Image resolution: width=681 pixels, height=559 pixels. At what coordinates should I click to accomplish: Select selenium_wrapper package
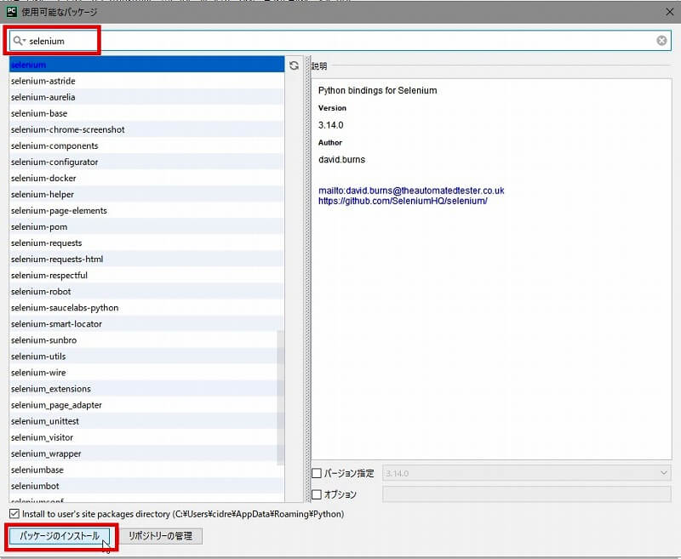(146, 453)
